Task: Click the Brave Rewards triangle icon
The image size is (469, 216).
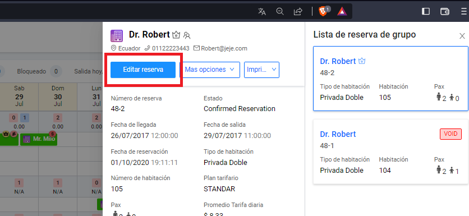Action: point(342,11)
